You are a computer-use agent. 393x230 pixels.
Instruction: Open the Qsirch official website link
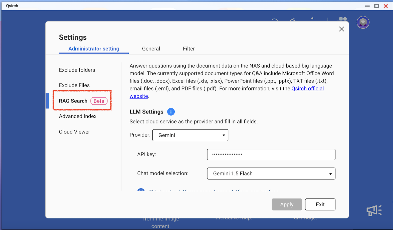pos(308,88)
